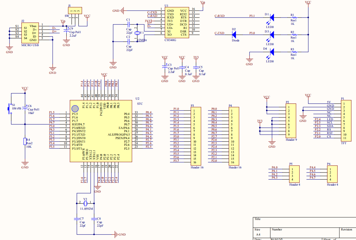356x240 pixels.
Task: Select the D1 LED symbol
Action: (272, 18)
